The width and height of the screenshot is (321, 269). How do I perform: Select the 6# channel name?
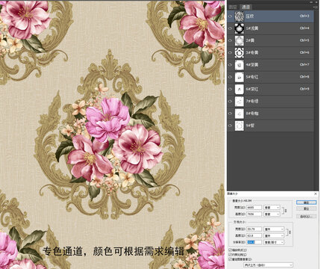pyautogui.click(x=252, y=89)
